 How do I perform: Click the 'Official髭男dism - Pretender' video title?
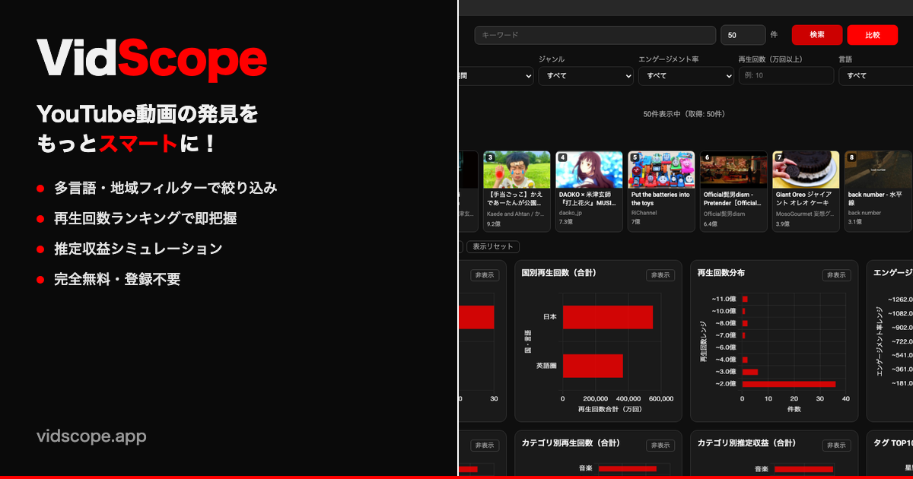732,199
